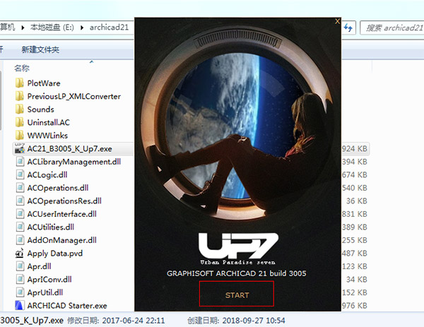Select the AC21_B3005_K_Up7.exe file icon

20,148
